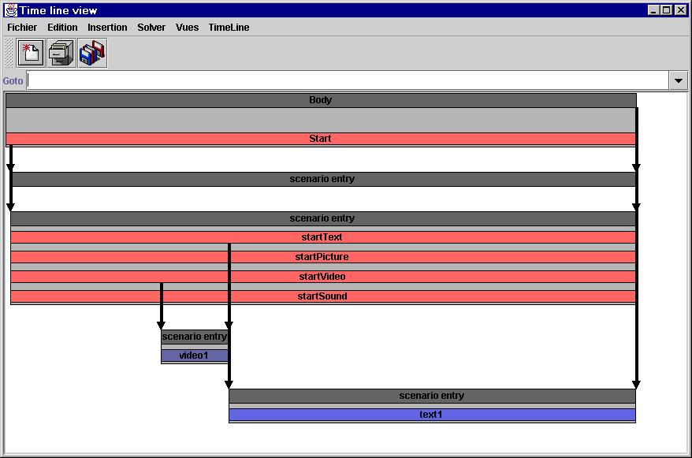Select the startText bar

(x=323, y=237)
